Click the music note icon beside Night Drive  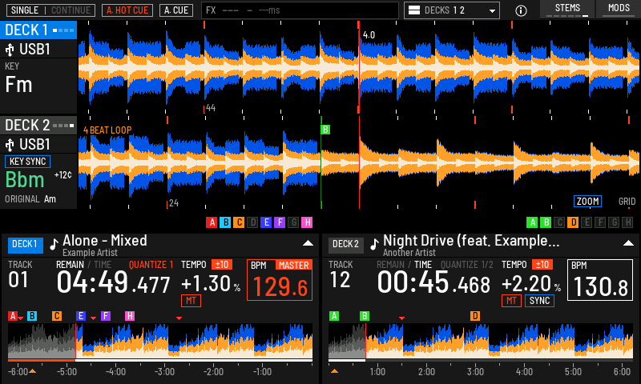pos(374,244)
